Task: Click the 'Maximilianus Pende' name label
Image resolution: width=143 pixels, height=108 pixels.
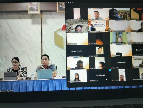Action: [118, 43]
